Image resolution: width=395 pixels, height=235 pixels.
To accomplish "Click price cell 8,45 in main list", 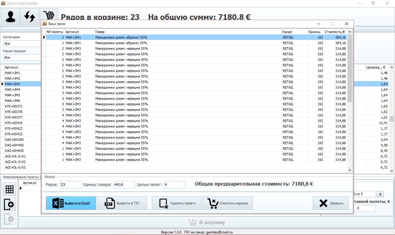I will click(377, 151).
